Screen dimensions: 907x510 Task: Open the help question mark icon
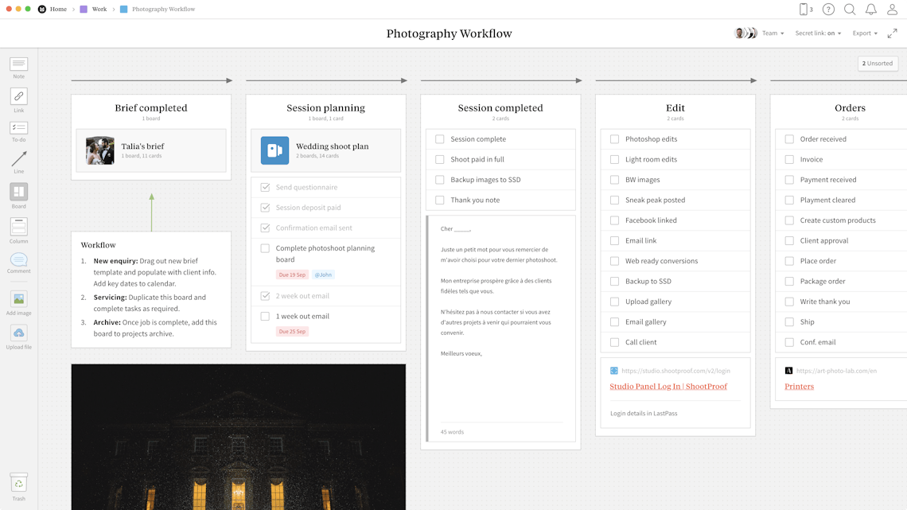pos(828,9)
